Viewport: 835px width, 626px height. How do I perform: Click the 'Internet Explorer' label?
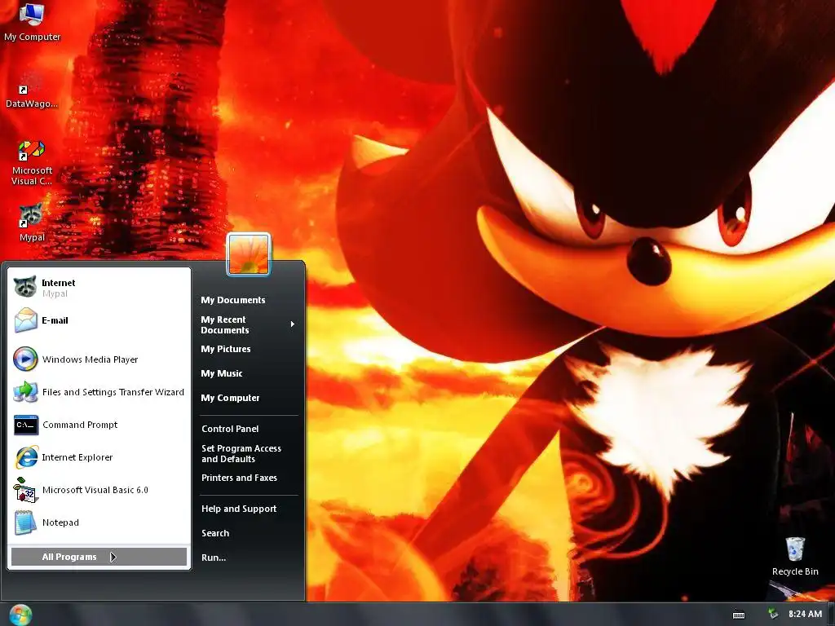click(77, 457)
